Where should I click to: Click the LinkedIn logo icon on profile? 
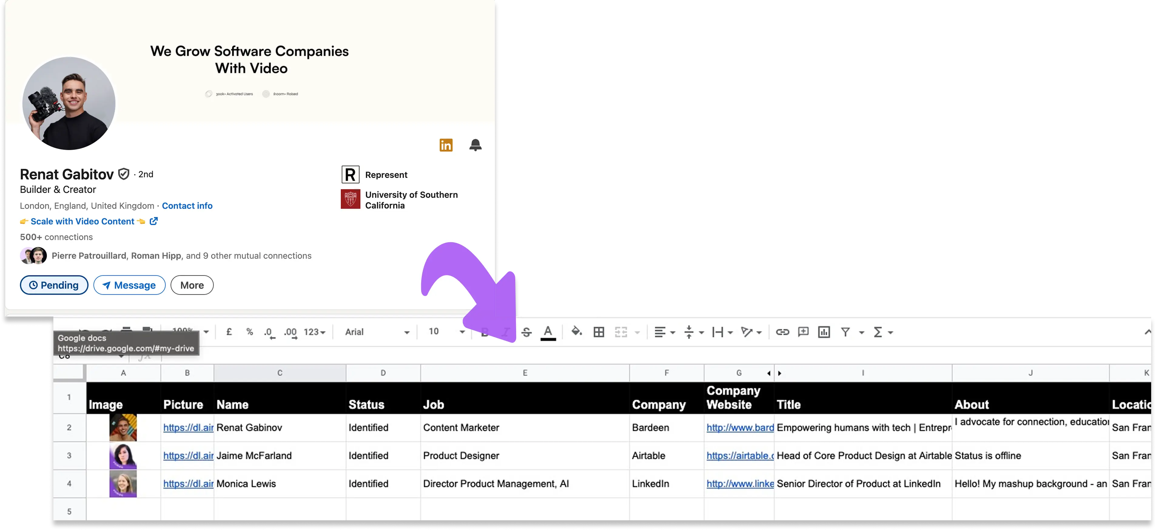pyautogui.click(x=445, y=145)
